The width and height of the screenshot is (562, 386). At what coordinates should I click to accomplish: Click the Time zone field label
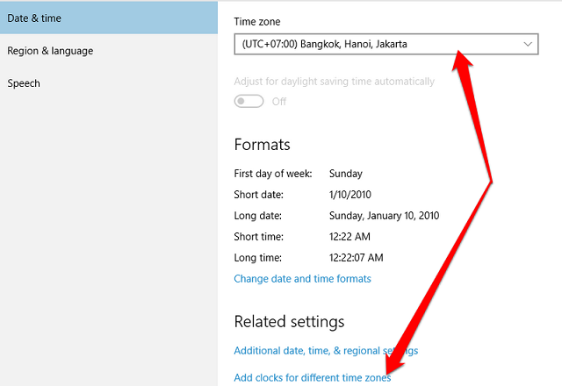coord(259,19)
